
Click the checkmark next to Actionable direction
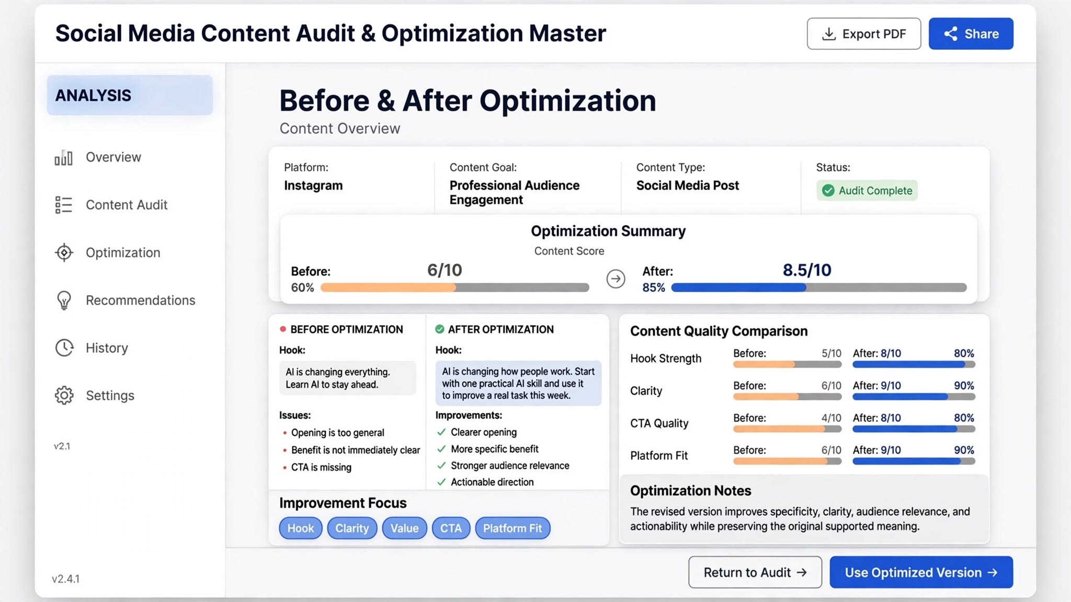click(x=441, y=482)
